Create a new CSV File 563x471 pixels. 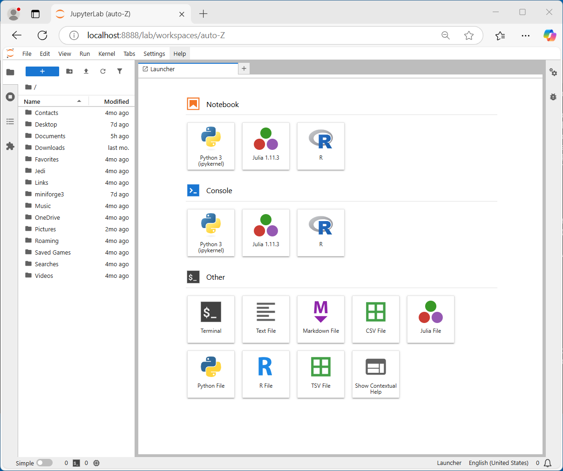pos(376,319)
